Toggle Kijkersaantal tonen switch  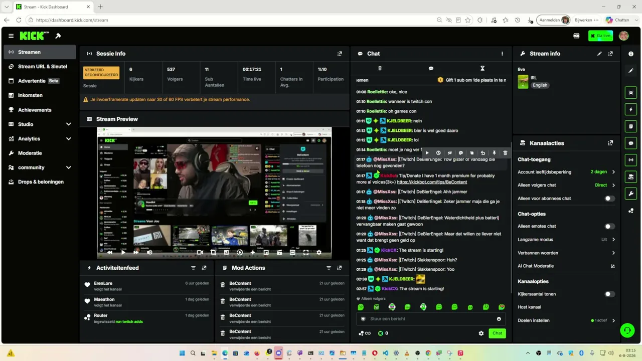pos(609,294)
